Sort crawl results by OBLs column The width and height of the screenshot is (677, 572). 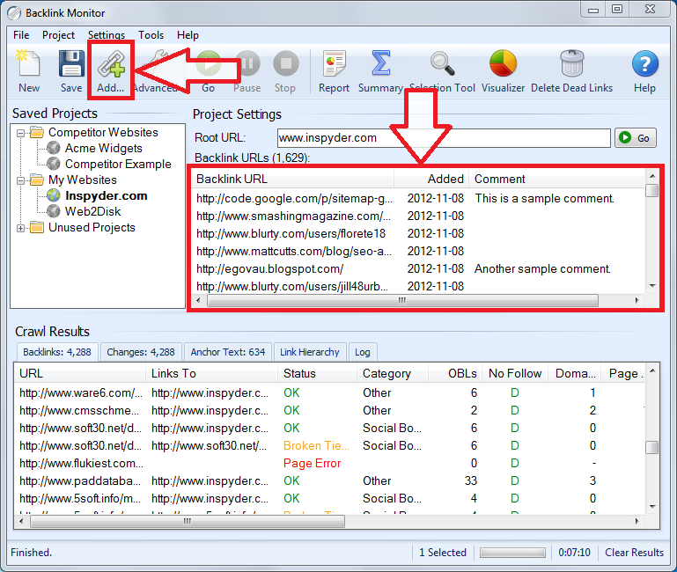(454, 373)
